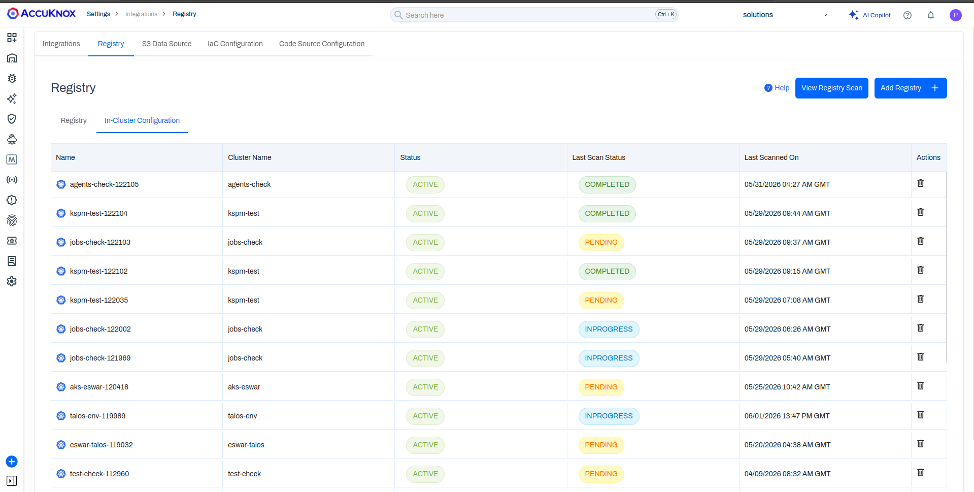This screenshot has height=492, width=974.
Task: Click ACTIVE status of eswar-talos-119032
Action: (425, 445)
